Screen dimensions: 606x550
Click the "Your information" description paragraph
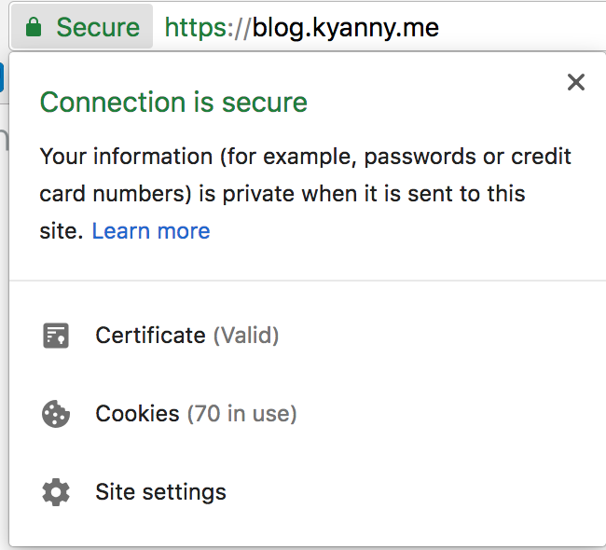pos(305,193)
